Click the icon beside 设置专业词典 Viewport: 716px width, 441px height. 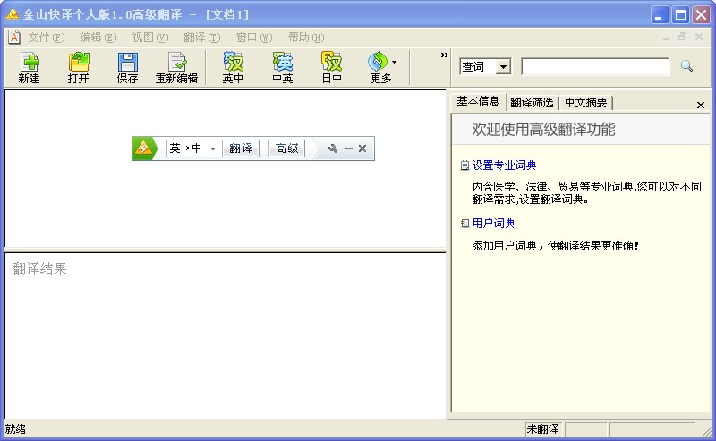465,165
